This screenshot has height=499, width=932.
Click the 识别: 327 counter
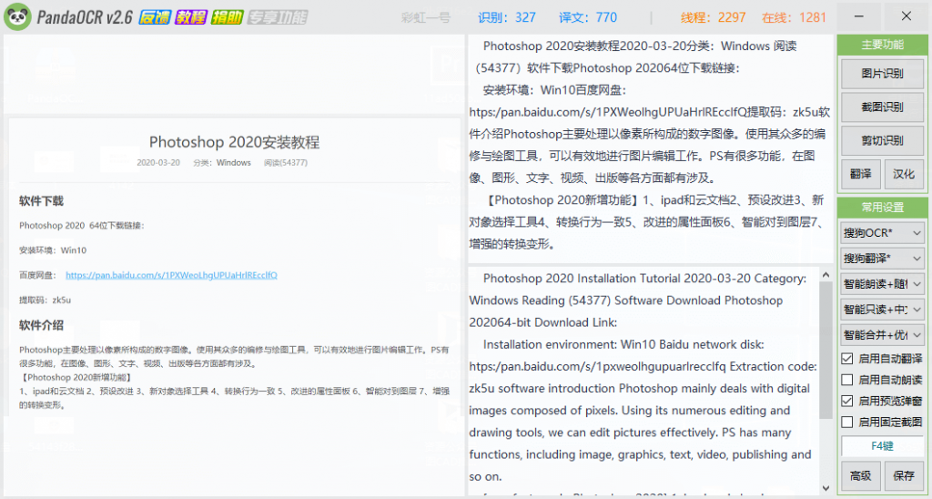(507, 17)
